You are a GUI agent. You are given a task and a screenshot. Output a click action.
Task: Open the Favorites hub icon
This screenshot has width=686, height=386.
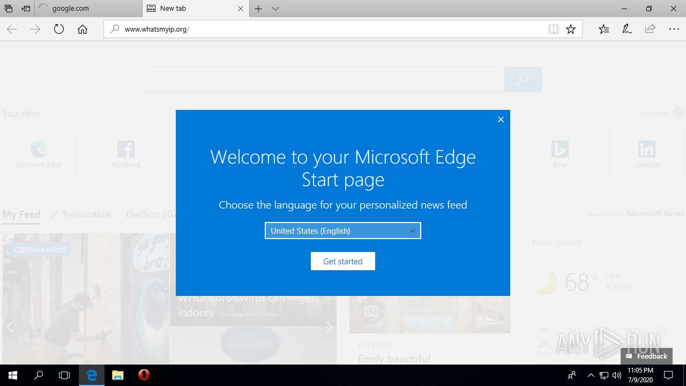coord(604,29)
